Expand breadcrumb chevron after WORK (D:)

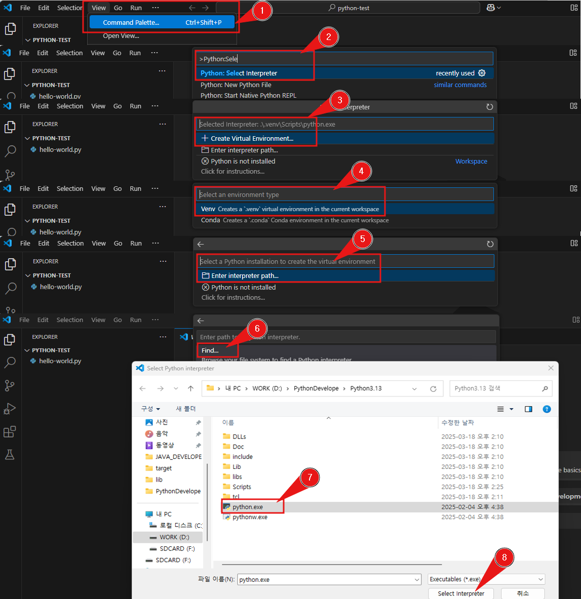tap(288, 388)
